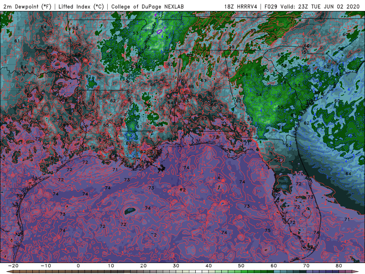Click the '50' color scale label
Image resolution: width=365 pixels, height=274 pixels.
pos(241,266)
